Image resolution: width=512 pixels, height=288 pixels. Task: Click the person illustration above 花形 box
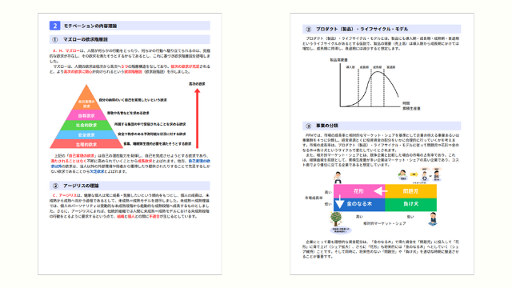tap(338, 178)
